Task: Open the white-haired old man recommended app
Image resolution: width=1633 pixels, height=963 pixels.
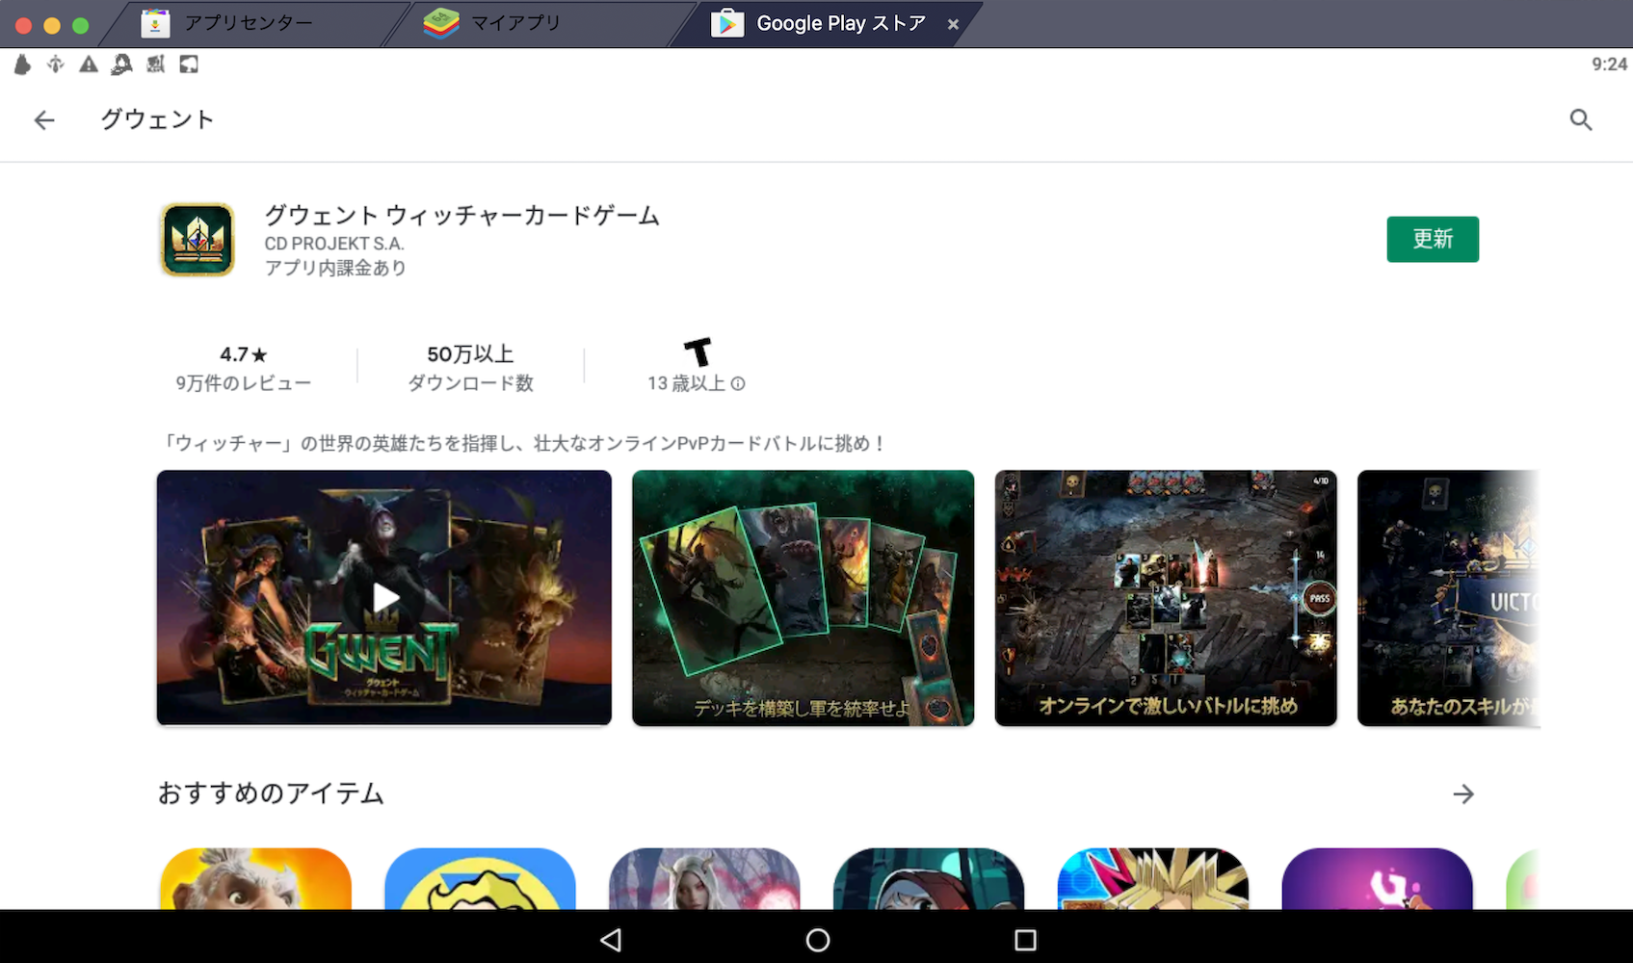Action: pyautogui.click(x=255, y=878)
